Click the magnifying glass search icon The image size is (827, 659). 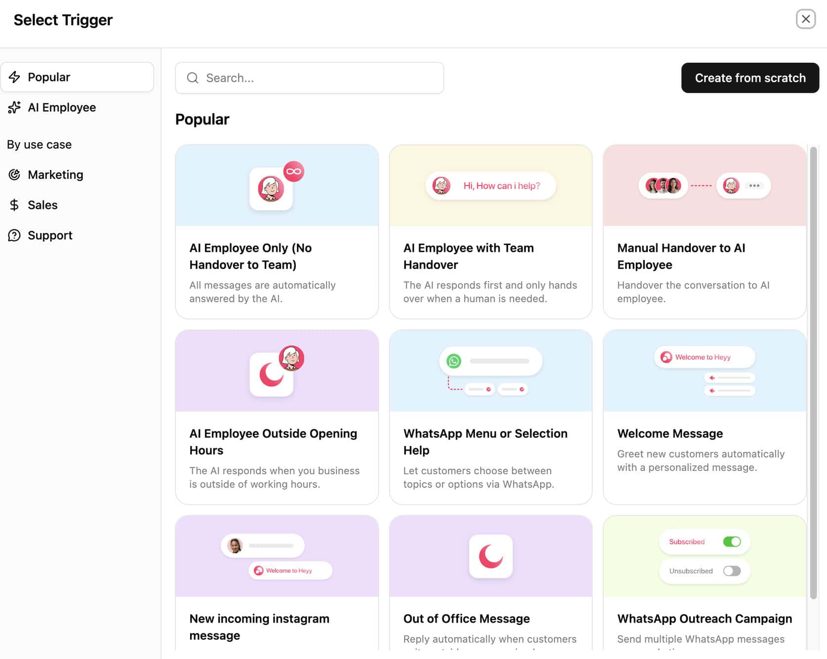193,78
